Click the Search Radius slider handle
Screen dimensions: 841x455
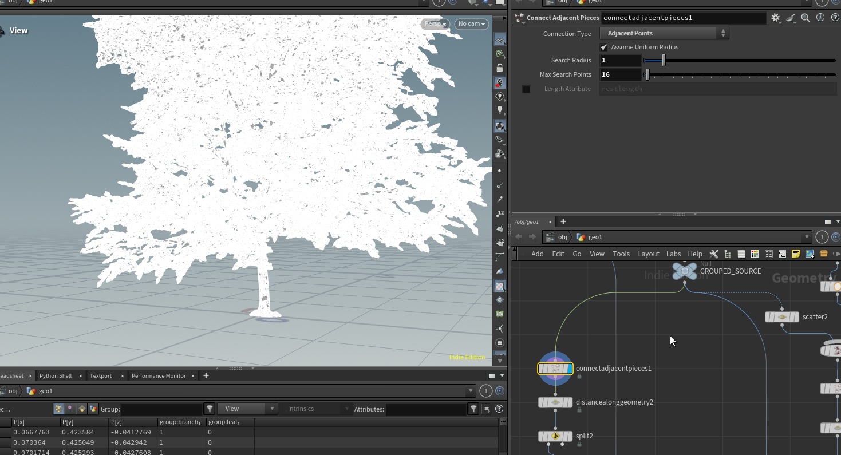click(664, 60)
